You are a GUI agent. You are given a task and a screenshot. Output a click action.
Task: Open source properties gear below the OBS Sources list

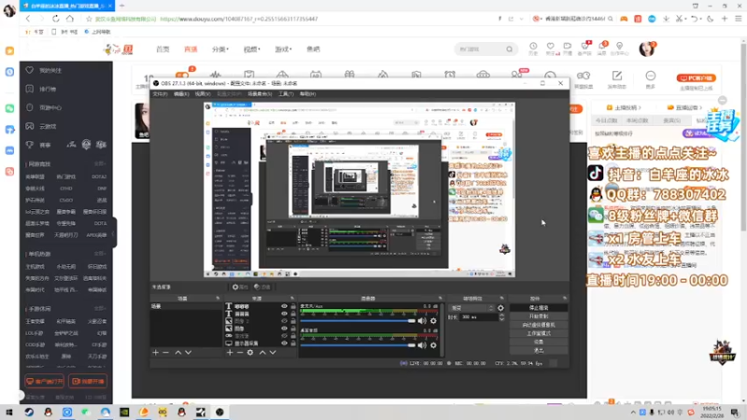(x=250, y=353)
